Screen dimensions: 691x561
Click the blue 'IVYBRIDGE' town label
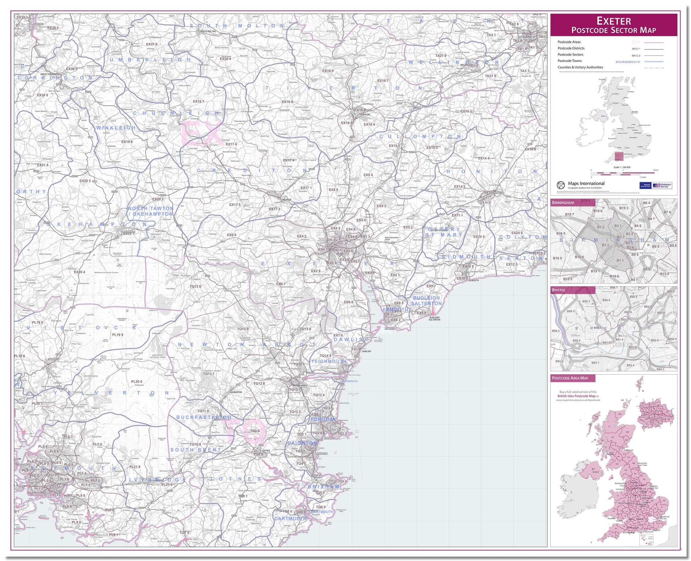tap(157, 480)
